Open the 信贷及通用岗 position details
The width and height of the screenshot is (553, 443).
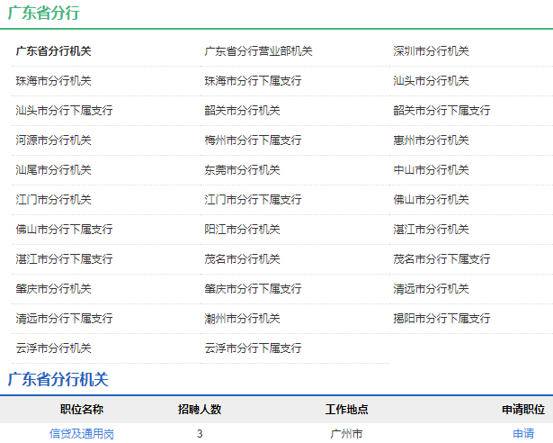pyautogui.click(x=82, y=434)
